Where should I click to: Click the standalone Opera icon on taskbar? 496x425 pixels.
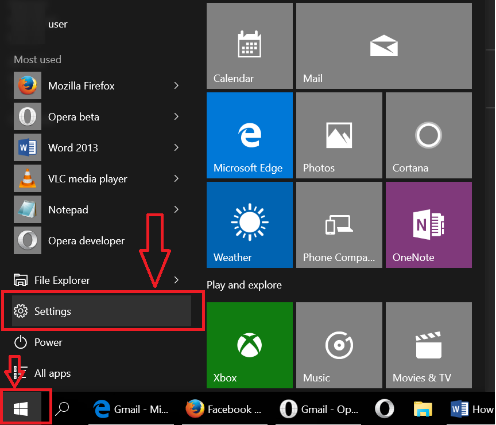tap(384, 408)
